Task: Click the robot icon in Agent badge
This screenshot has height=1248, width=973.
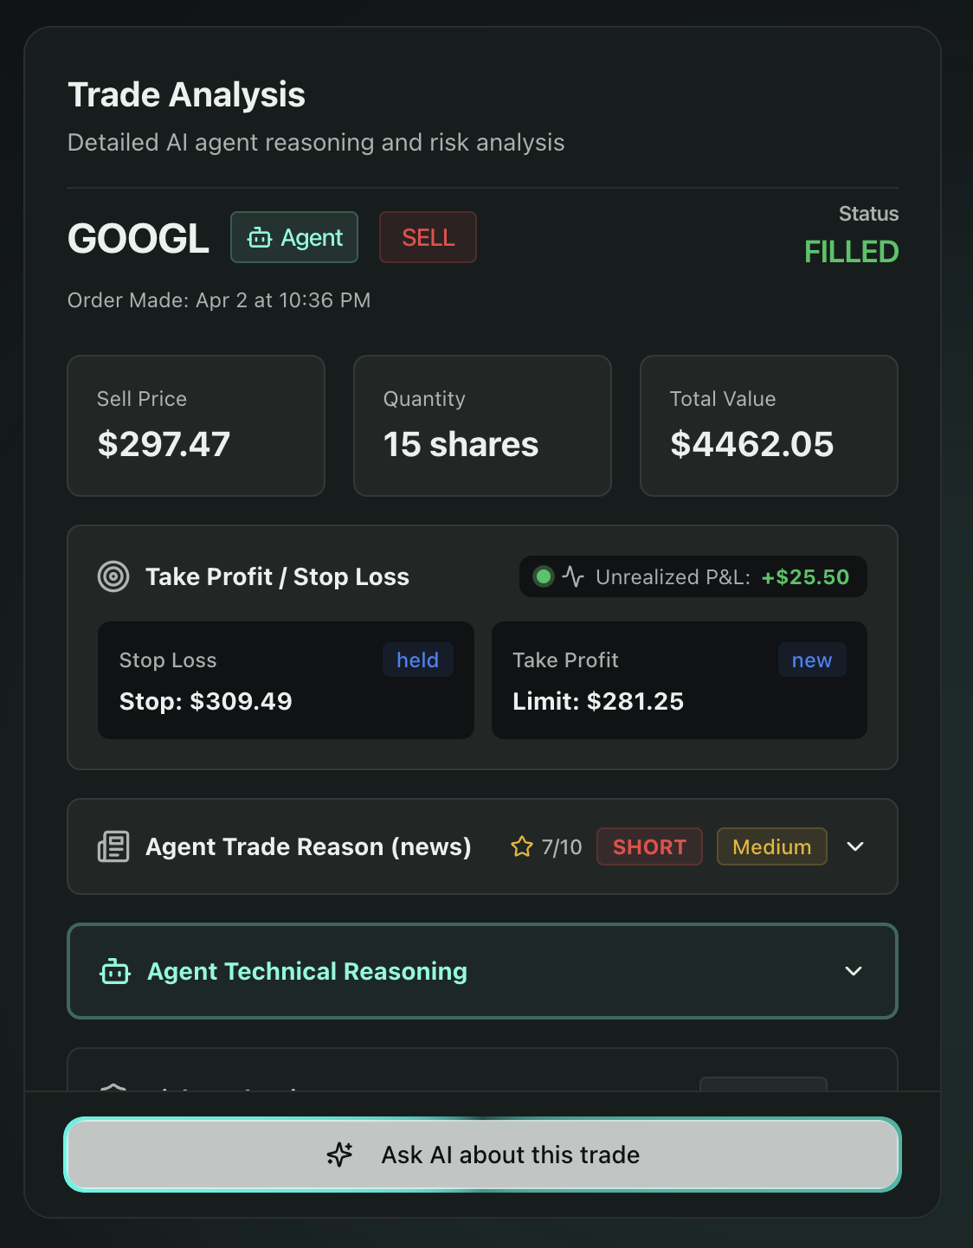Action: click(x=260, y=237)
